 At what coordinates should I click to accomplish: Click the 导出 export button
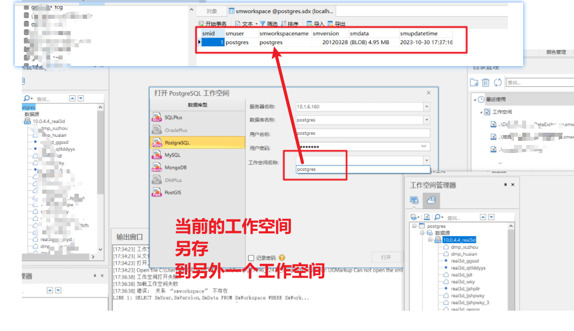pyautogui.click(x=337, y=24)
